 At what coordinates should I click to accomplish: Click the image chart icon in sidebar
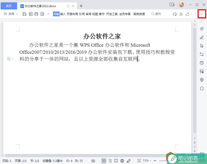[202, 71]
